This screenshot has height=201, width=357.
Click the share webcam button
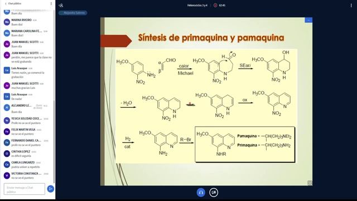point(214,193)
